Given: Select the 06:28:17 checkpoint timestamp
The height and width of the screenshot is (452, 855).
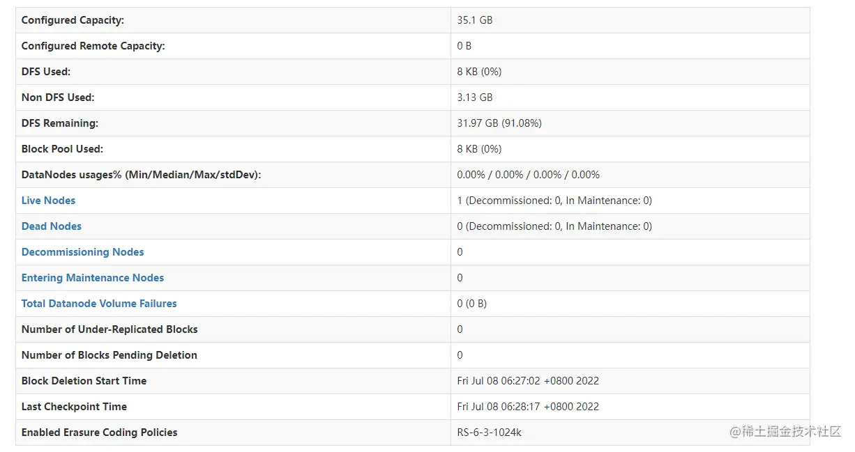Looking at the screenshot, I should (x=528, y=407).
